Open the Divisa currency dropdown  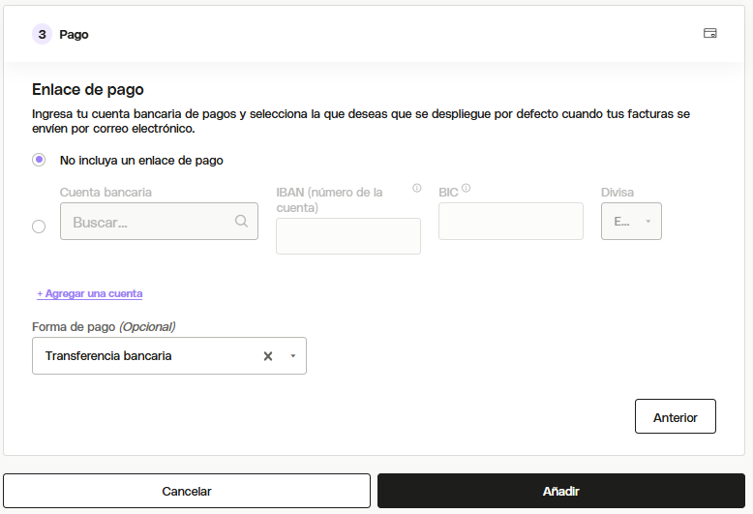pos(631,222)
